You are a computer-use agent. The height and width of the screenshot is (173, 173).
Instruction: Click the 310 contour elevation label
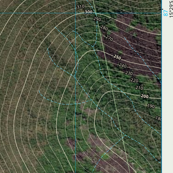pyautogui.click(x=80, y=6)
